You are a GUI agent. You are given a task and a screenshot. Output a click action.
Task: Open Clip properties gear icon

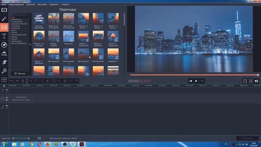65,81
